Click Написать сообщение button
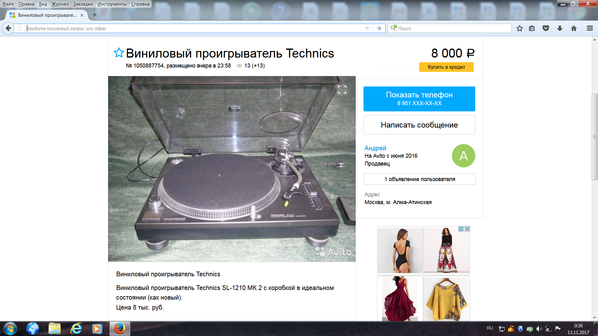The width and height of the screenshot is (598, 336). [419, 125]
